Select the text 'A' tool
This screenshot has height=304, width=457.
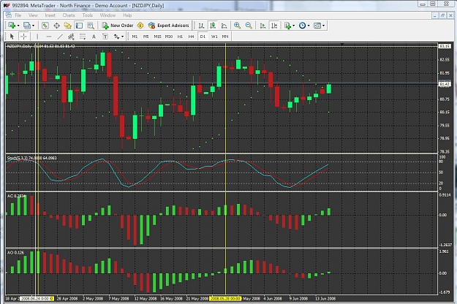[x=94, y=37]
